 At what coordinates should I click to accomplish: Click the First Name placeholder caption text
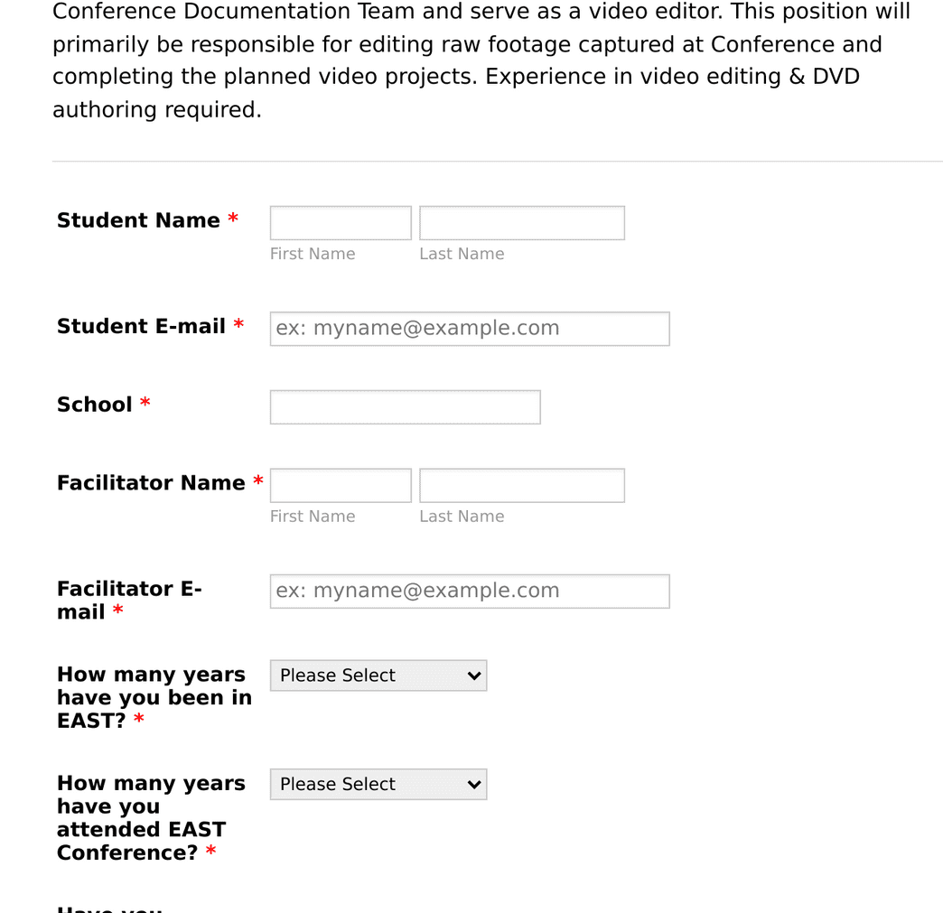[312, 254]
